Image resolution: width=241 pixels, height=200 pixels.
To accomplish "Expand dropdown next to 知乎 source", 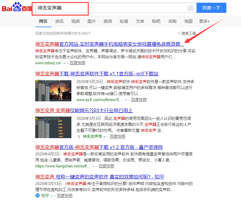I will tap(51, 196).
